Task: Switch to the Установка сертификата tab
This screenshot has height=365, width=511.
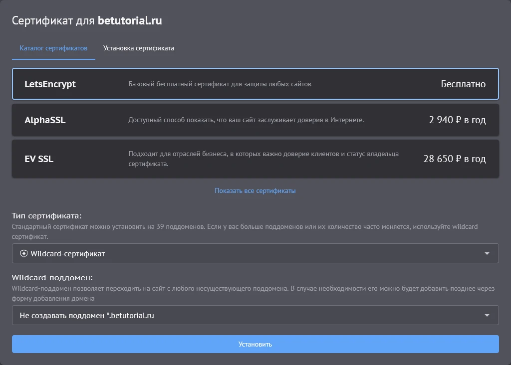Action: click(138, 48)
